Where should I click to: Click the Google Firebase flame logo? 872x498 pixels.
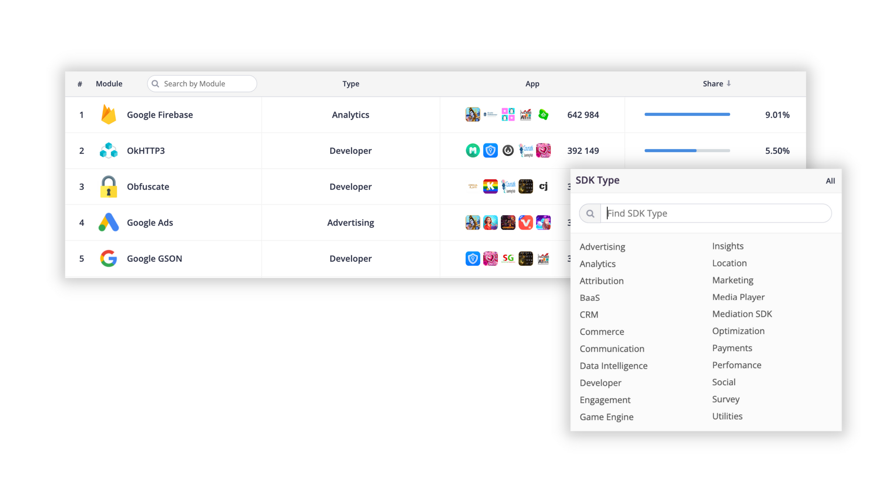[109, 115]
